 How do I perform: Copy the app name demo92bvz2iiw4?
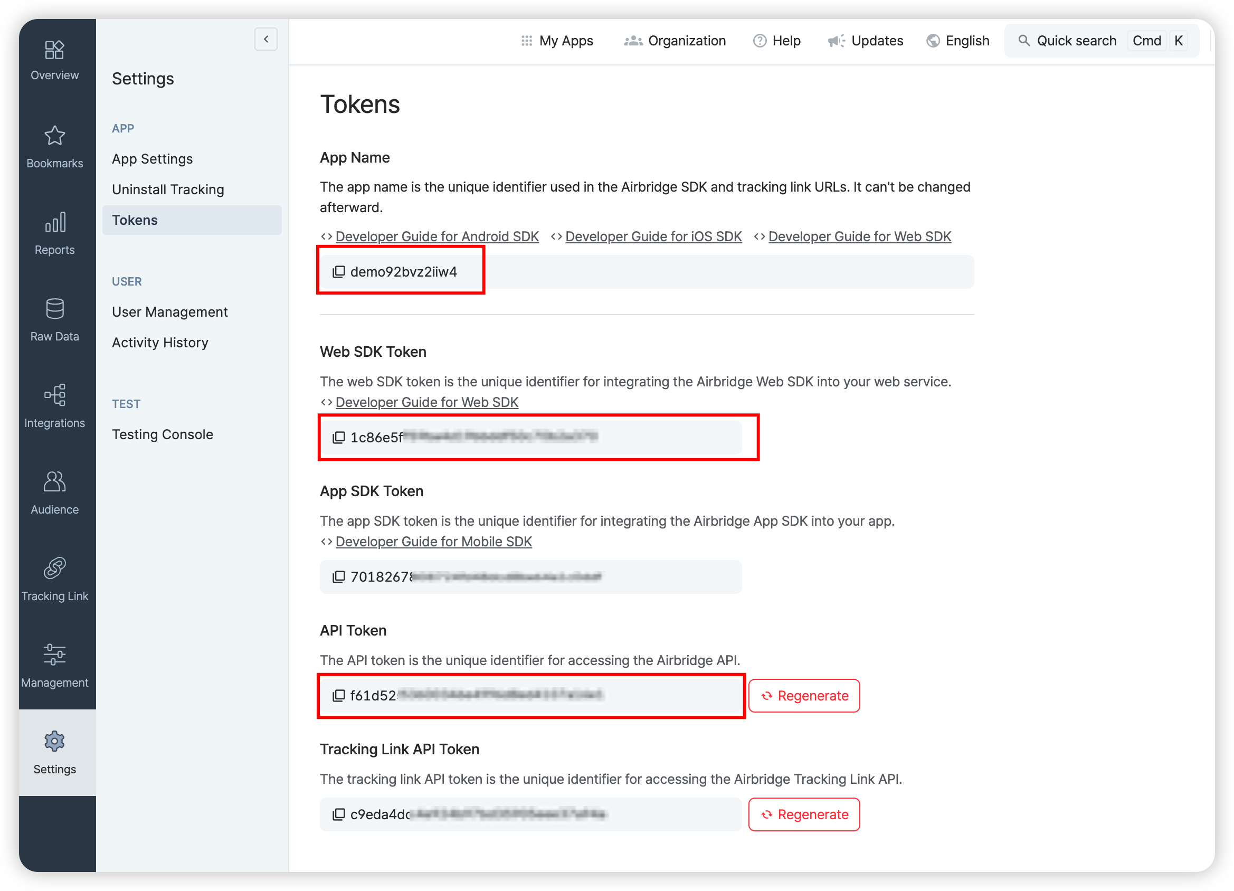[x=338, y=272]
